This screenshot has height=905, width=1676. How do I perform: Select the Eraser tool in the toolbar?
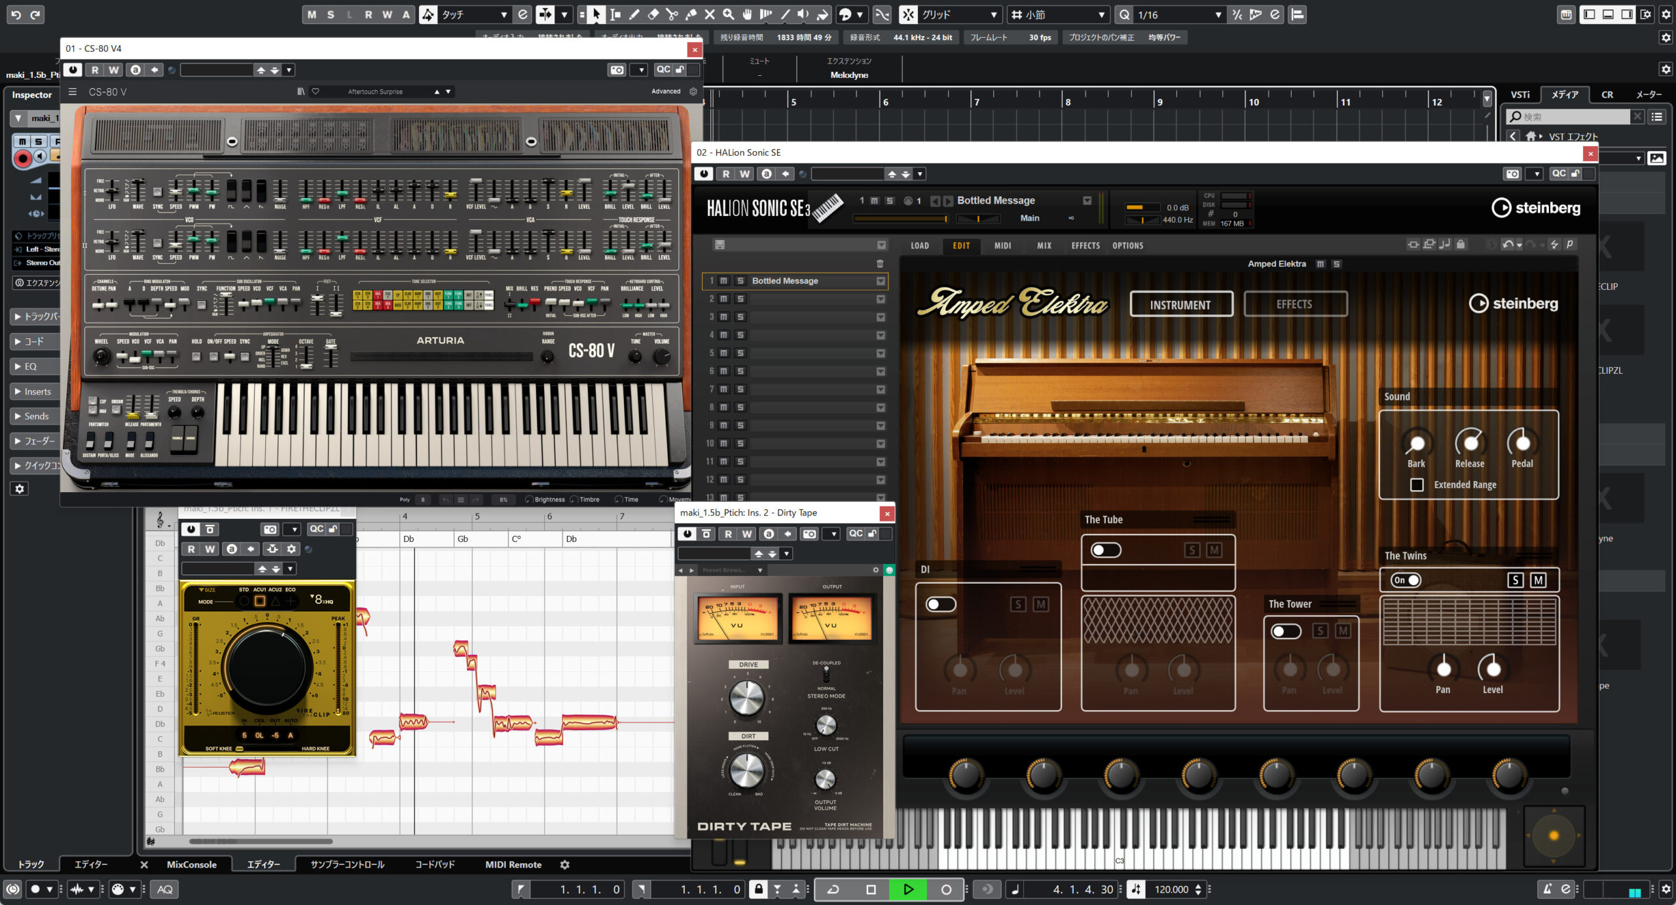click(652, 14)
